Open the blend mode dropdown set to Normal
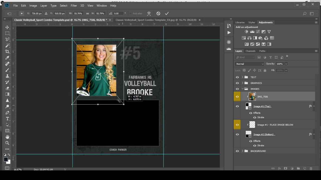 pos(250,64)
